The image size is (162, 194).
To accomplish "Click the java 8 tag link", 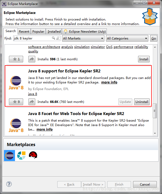I will pos(33,94).
